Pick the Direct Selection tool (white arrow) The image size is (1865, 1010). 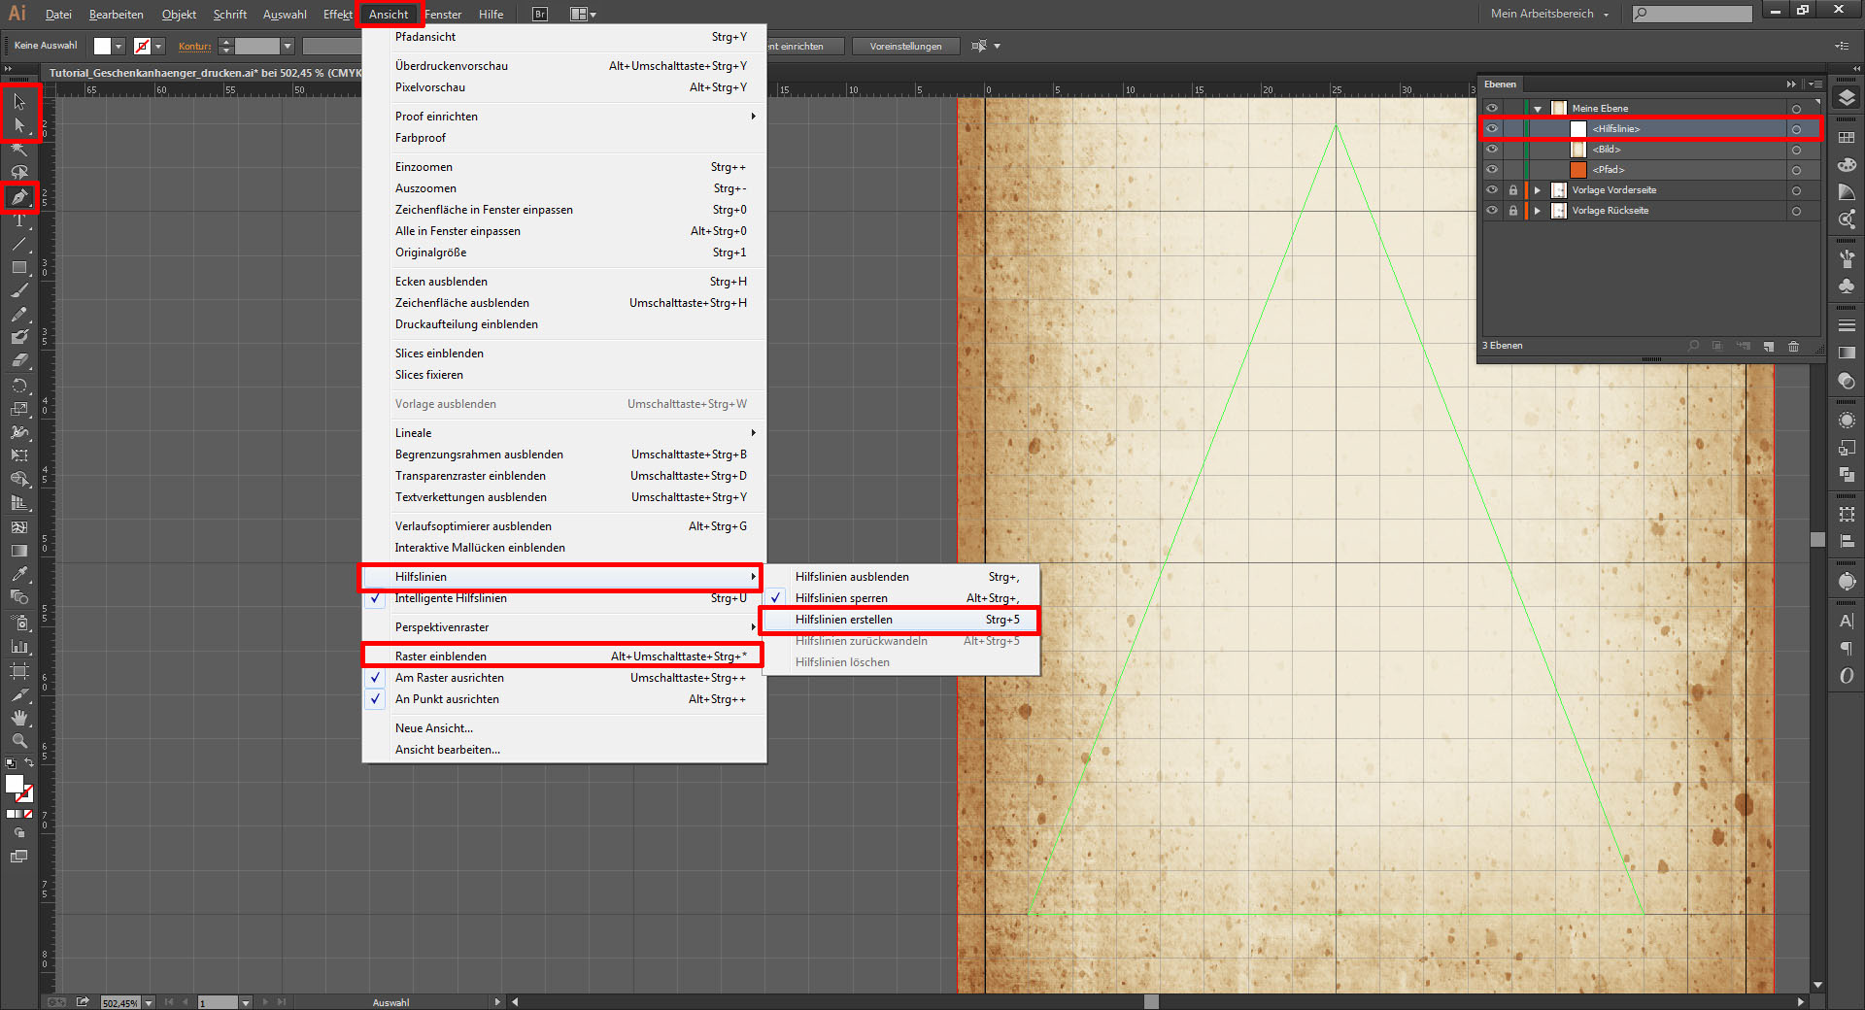click(18, 125)
